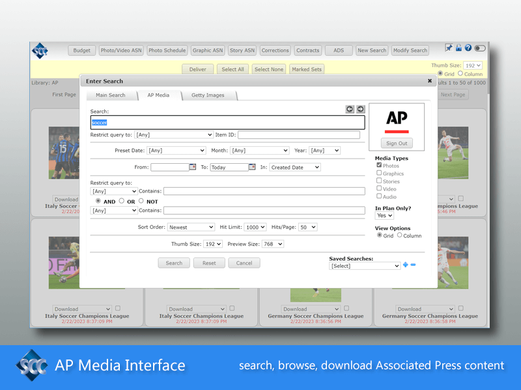
Task: Flip the toggle switch in top-right corner
Action: (480, 48)
